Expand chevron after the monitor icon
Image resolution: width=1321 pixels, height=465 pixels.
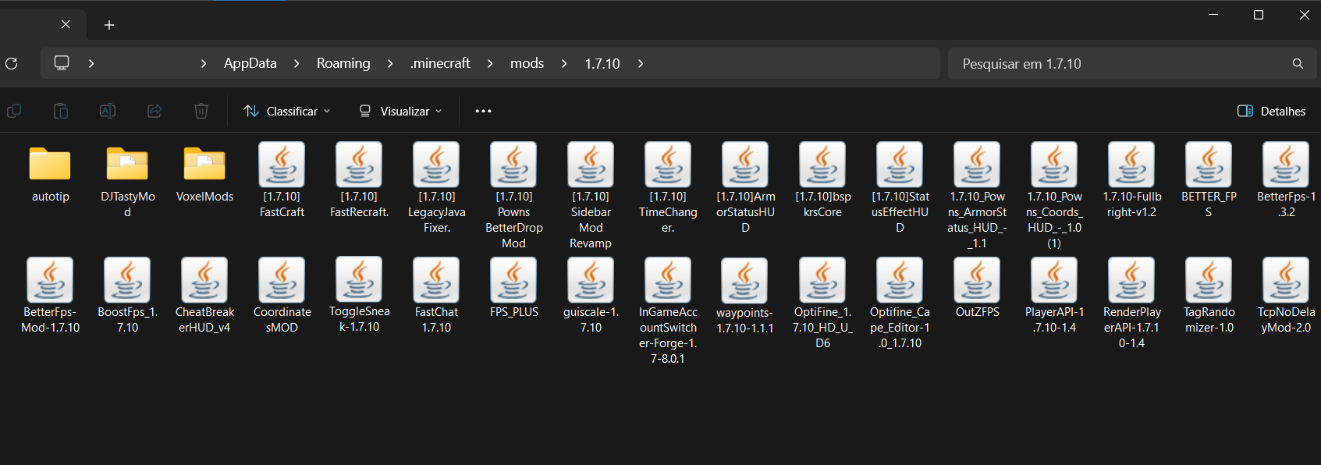pos(91,63)
